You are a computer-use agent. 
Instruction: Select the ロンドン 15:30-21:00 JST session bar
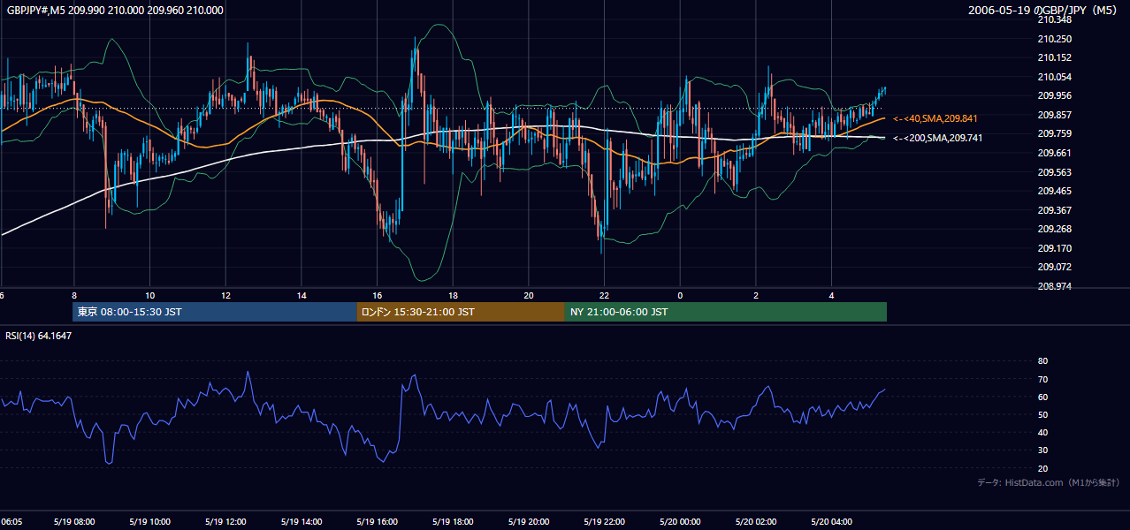(x=461, y=312)
